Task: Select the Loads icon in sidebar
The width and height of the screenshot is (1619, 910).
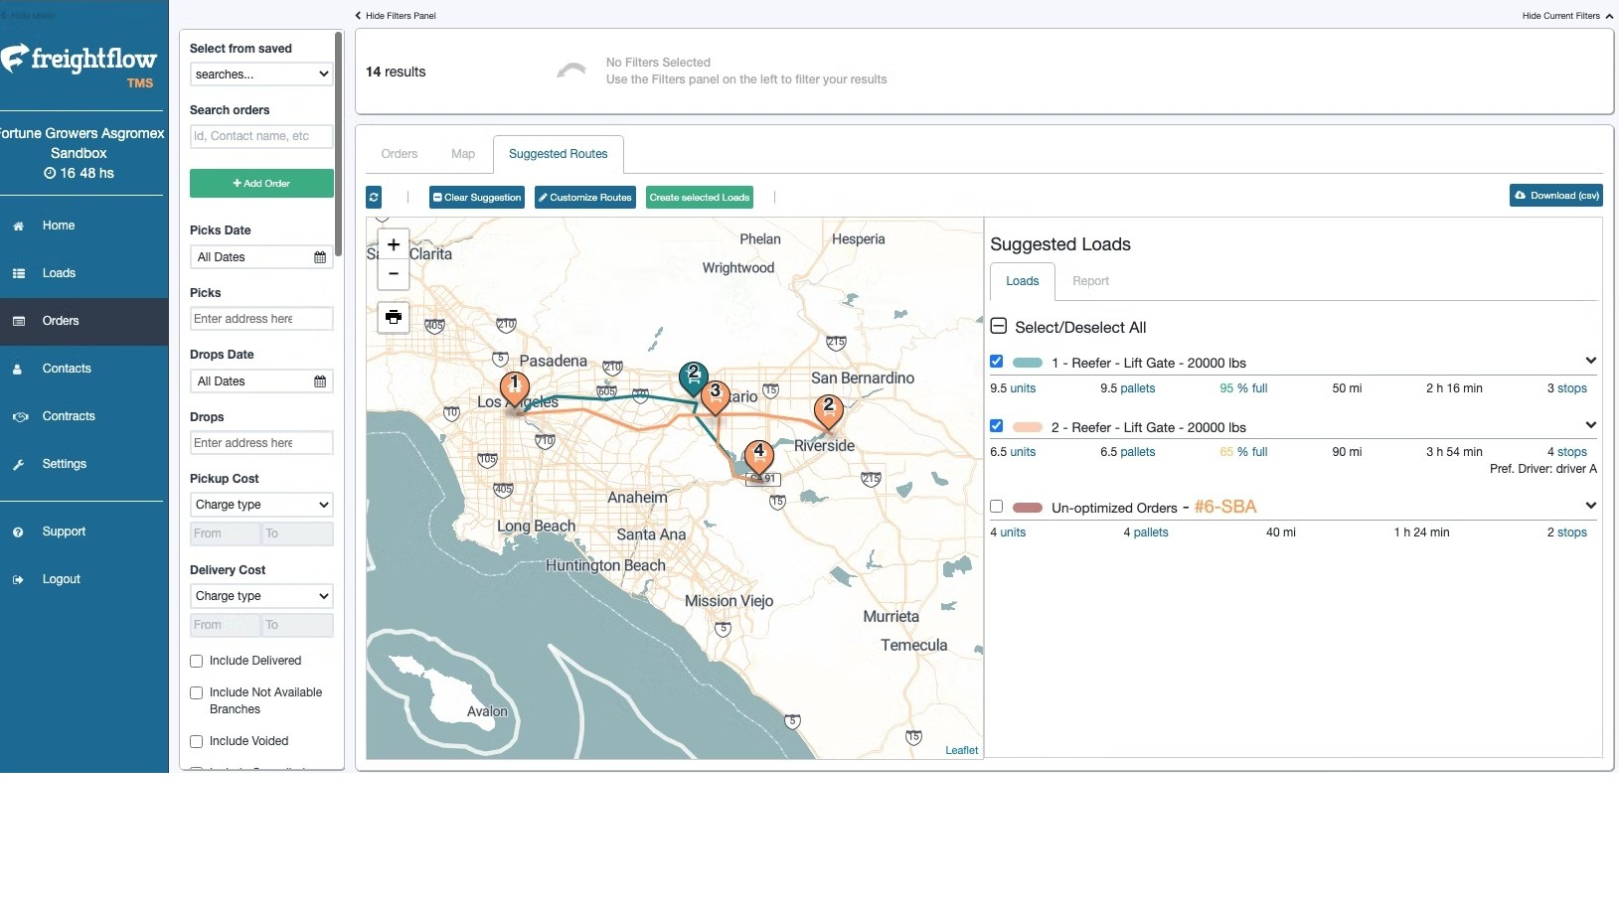Action: click(x=20, y=273)
